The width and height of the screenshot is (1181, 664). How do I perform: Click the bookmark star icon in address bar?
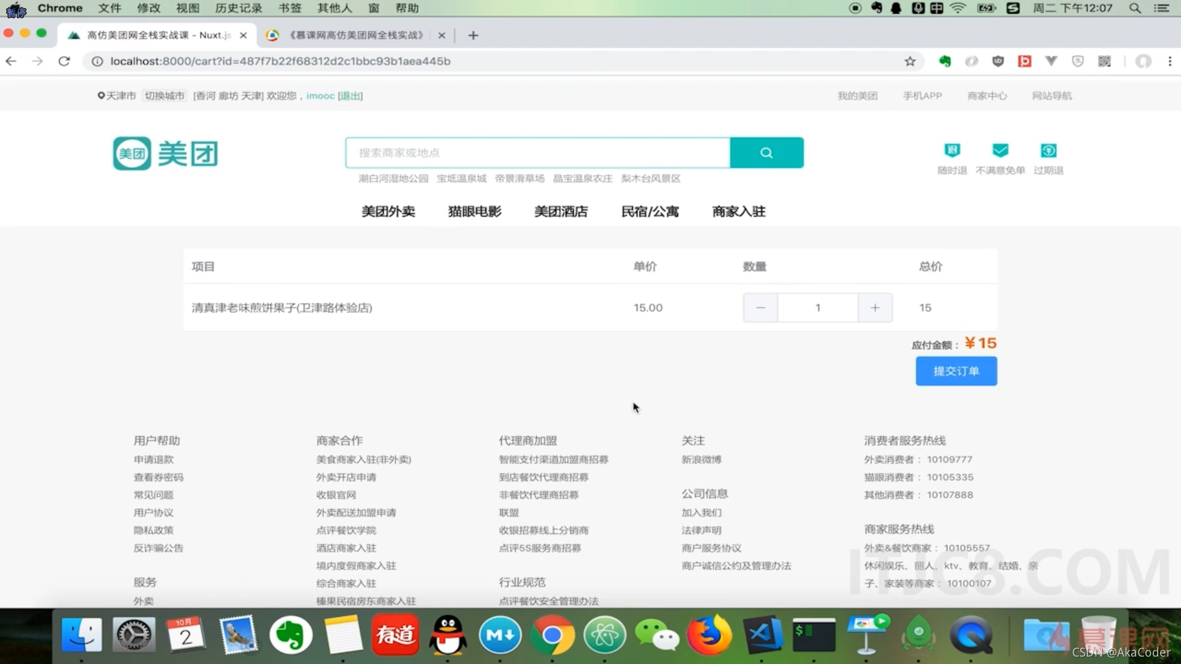coord(910,61)
